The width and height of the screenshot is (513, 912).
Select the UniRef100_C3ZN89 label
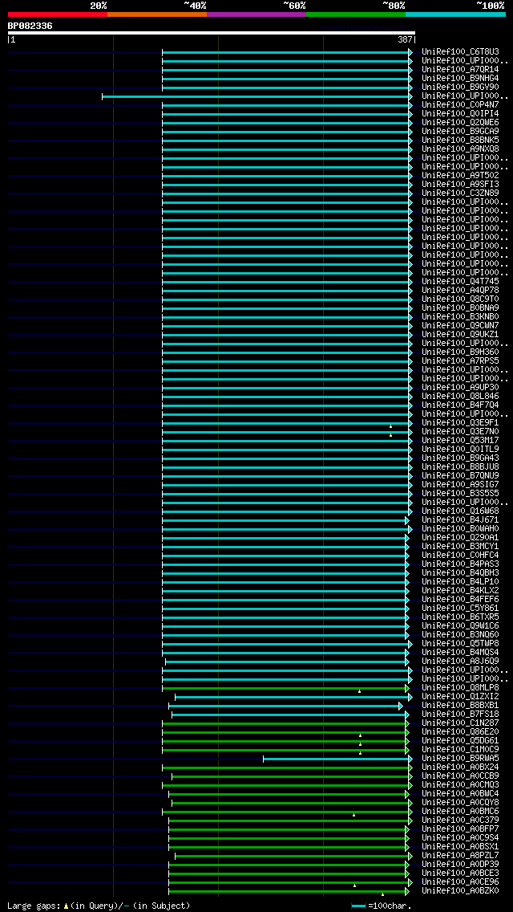[x=460, y=193]
